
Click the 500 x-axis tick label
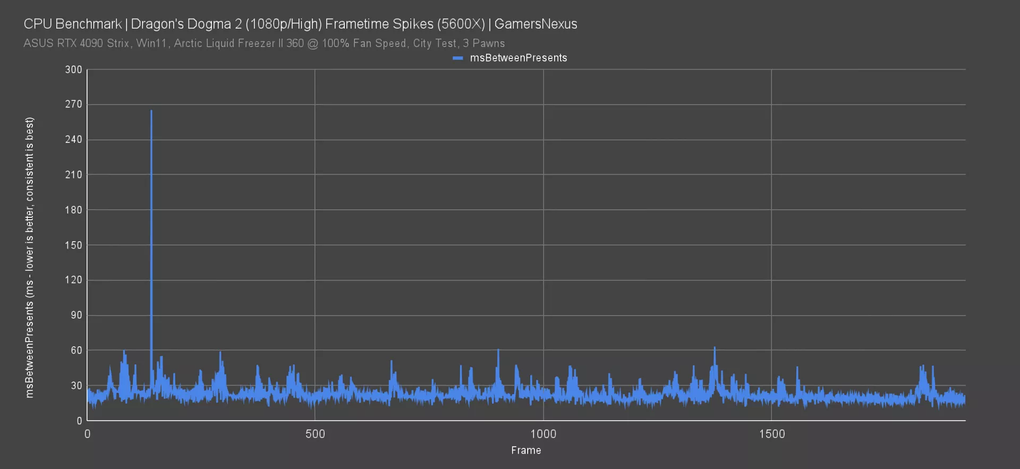(315, 434)
